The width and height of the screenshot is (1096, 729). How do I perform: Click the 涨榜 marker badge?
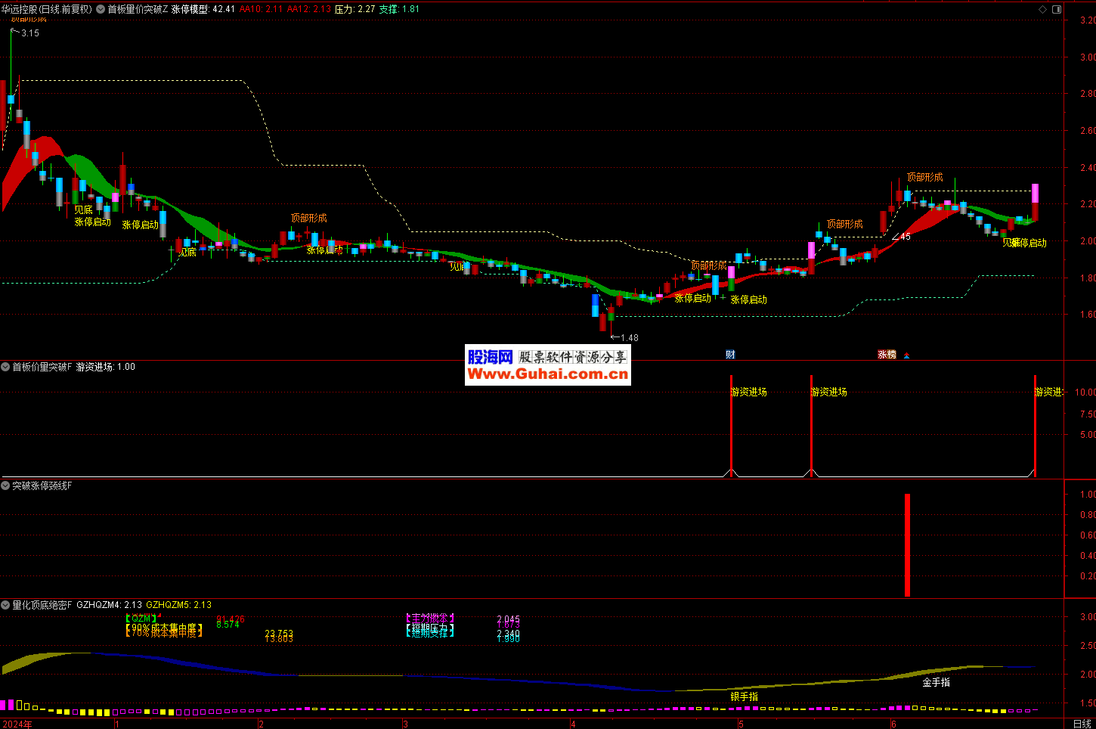click(x=887, y=355)
